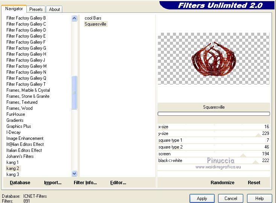
Task: Cancel the Filters Unlimited dialog
Action: [x=231, y=198]
